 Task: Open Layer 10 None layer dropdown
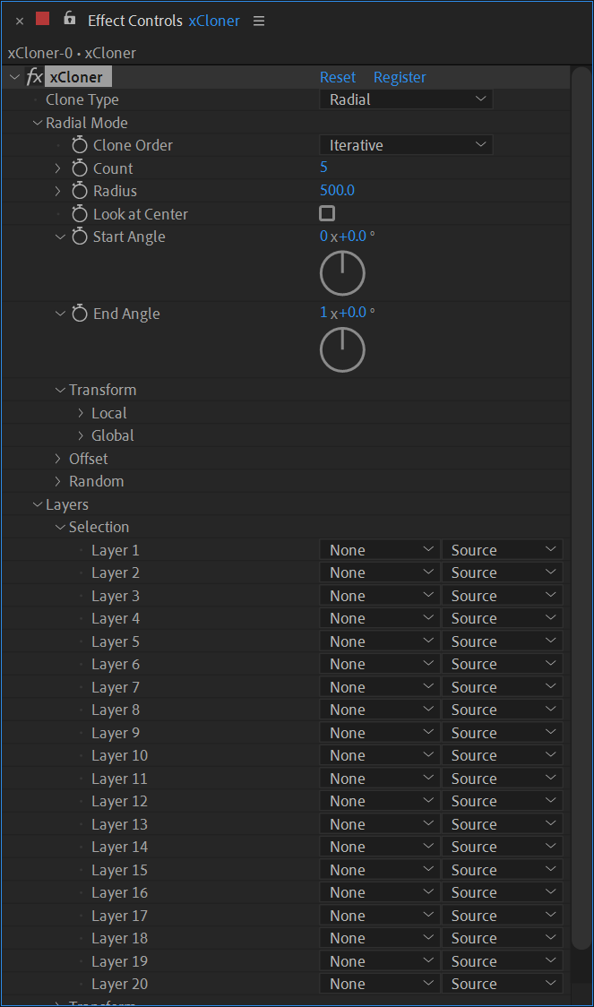(380, 754)
